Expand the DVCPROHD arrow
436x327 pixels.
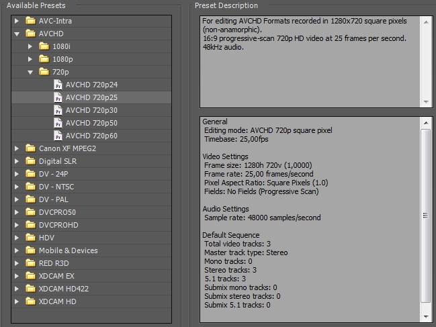tap(17, 225)
